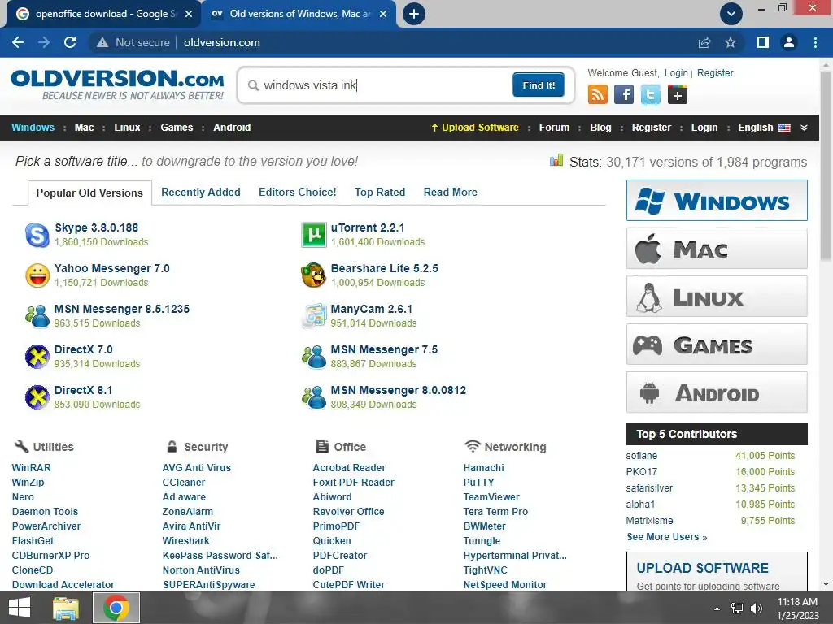The image size is (833, 624).
Task: Click the MSN Messenger 7.5 icon
Action: (313, 357)
